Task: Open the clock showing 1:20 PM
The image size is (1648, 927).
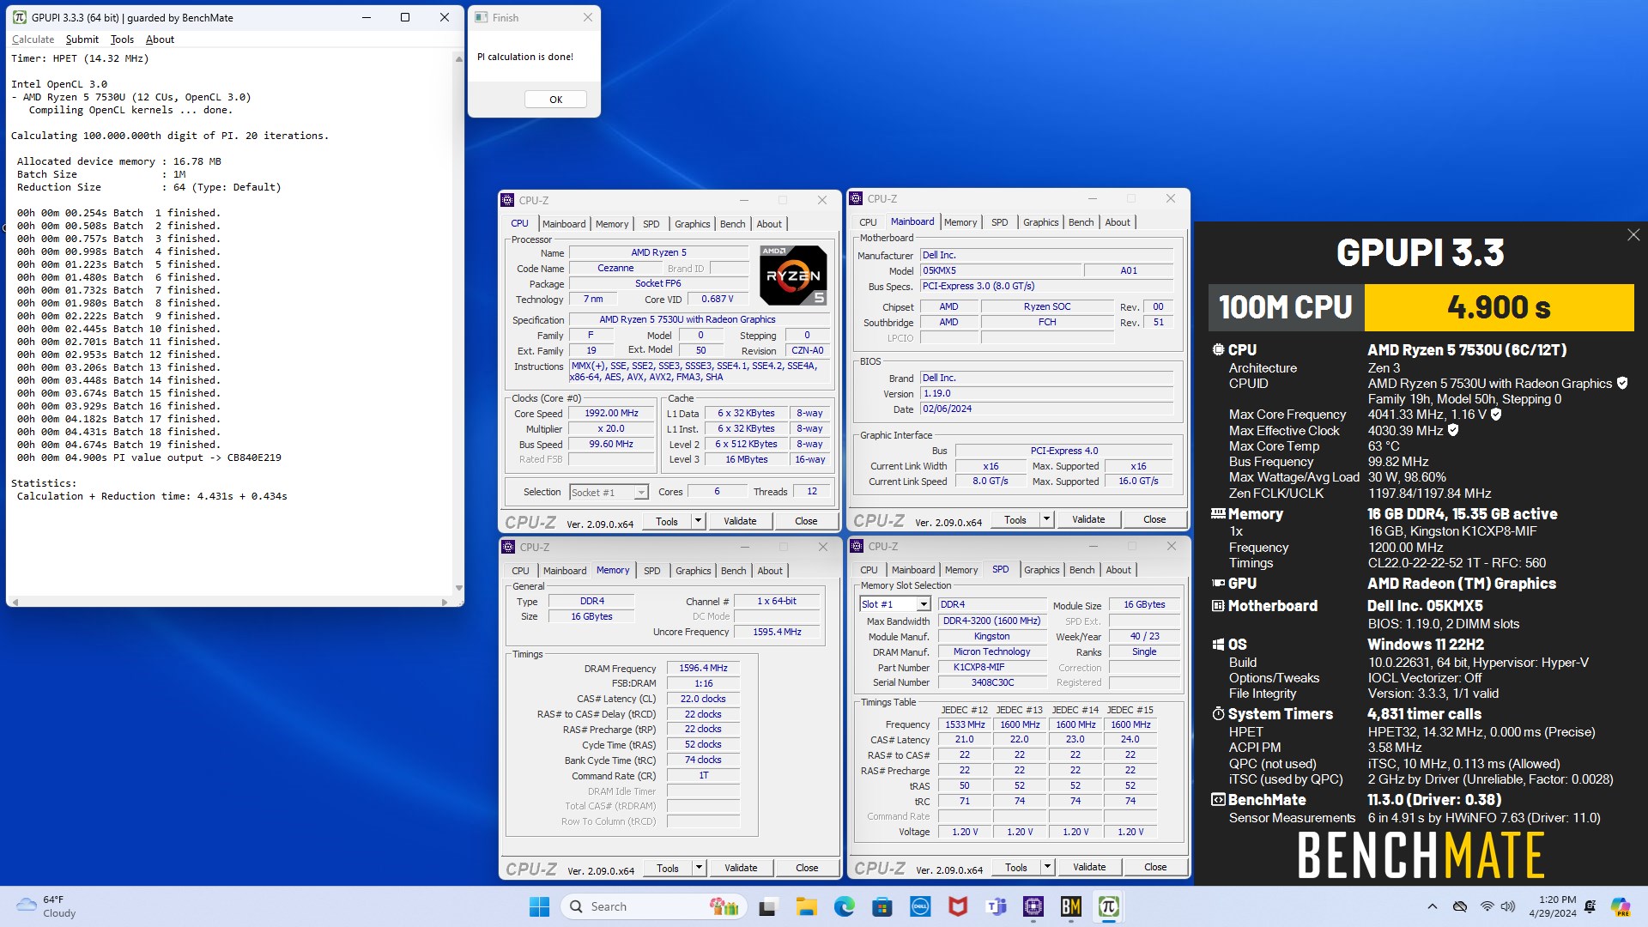Action: 1553,906
